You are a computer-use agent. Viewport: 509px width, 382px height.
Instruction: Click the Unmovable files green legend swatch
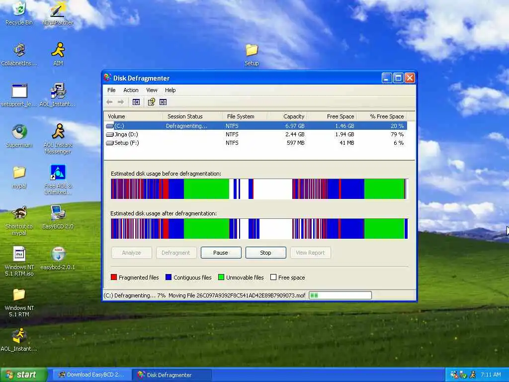click(x=221, y=277)
